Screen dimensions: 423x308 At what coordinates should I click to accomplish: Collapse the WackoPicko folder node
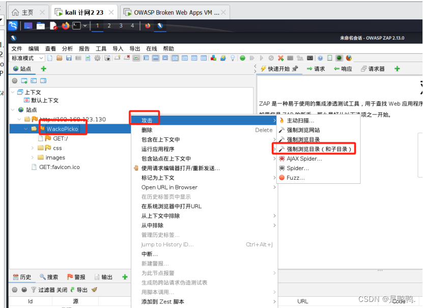26,129
